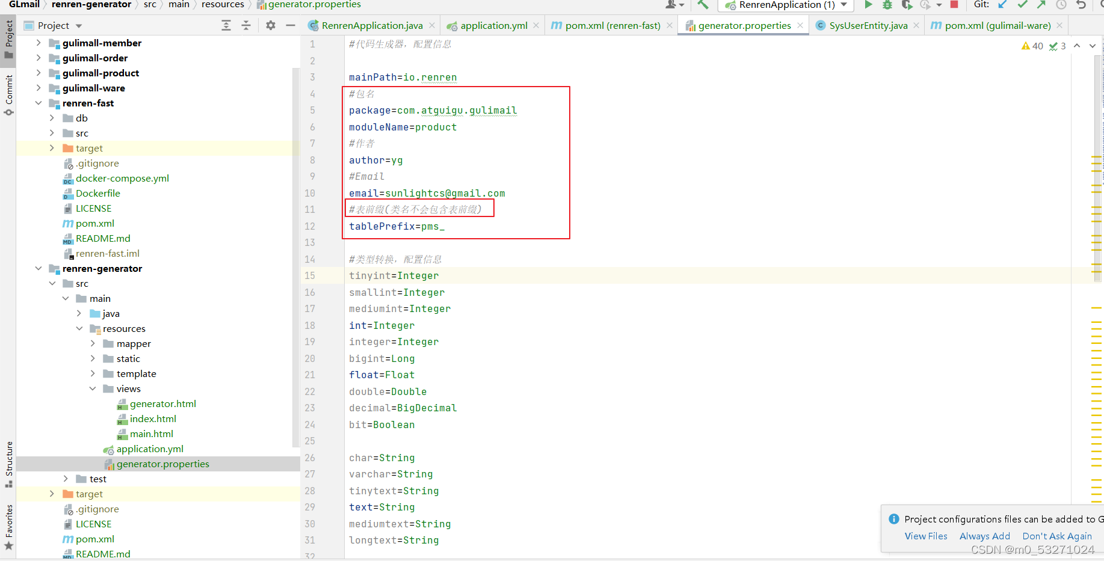Click the typo count indicator showing 3
The width and height of the screenshot is (1104, 561).
tap(1058, 46)
